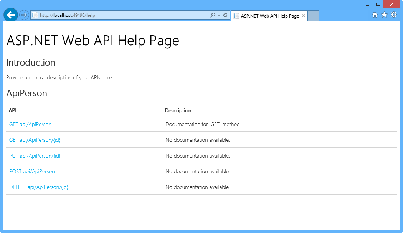This screenshot has width=403, height=233.
Task: Open the DELETE api/ApiPerson/{id} link
Action: 38,187
